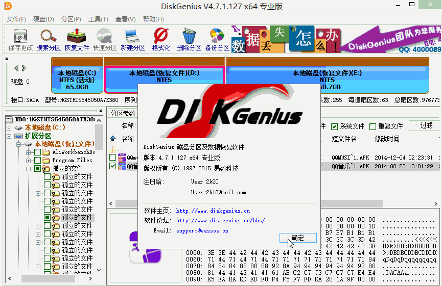Open the 文件(F) menu

[16, 19]
